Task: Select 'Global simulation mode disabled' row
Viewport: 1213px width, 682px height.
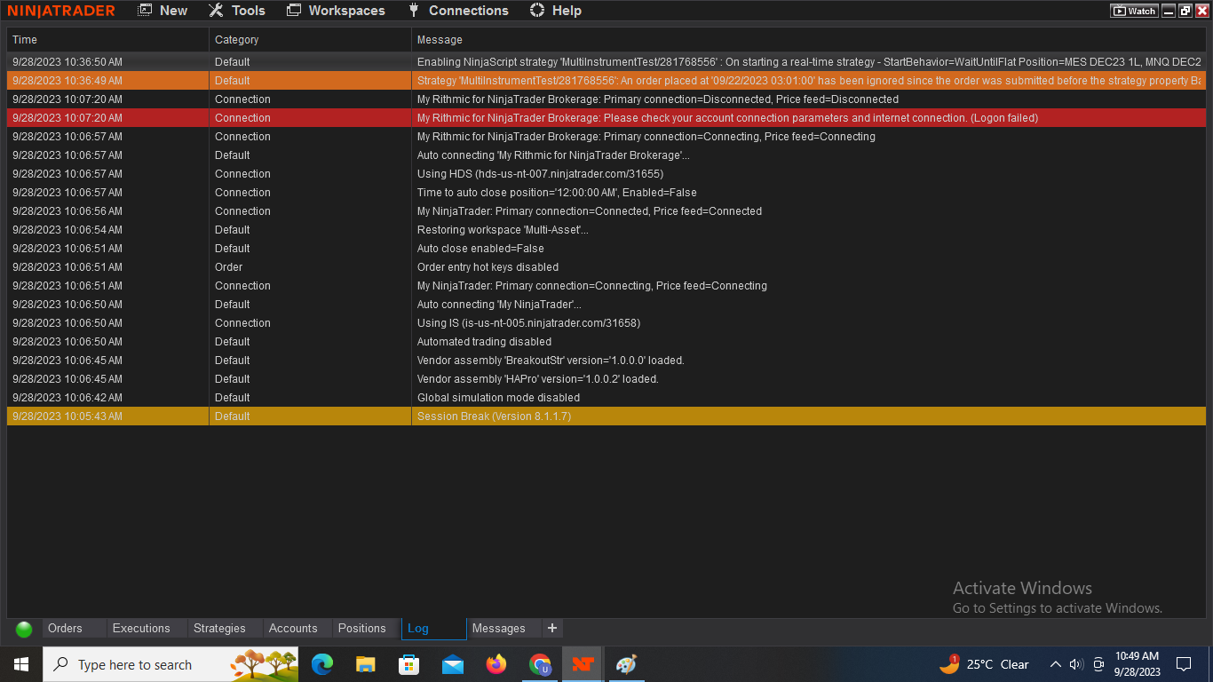Action: click(606, 398)
